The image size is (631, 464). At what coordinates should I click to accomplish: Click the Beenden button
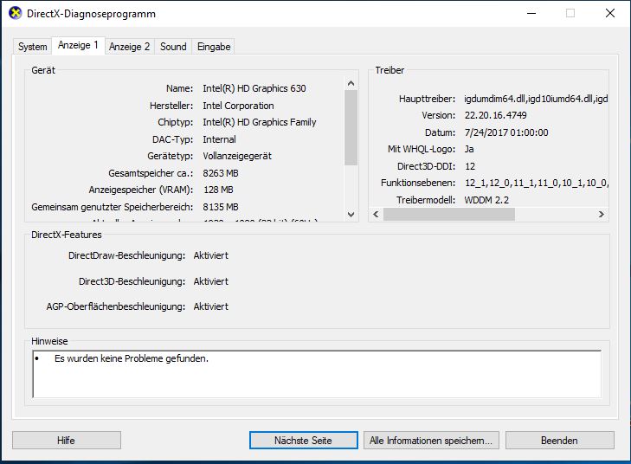(559, 441)
